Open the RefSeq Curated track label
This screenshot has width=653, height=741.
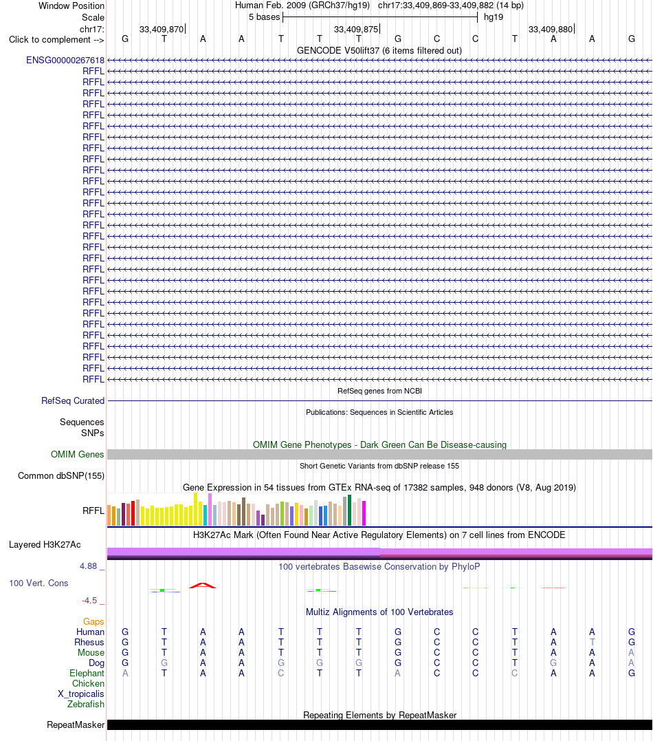click(73, 400)
